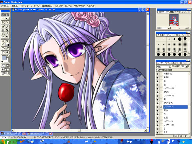The image size is (192, 144).
Task: Select the Magic Wand tool
Action: (7, 22)
